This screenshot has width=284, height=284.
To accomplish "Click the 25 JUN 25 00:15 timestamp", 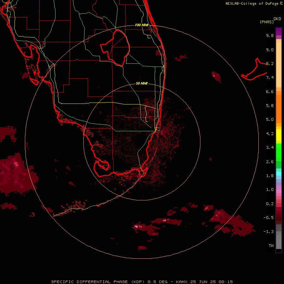I will tap(211, 282).
